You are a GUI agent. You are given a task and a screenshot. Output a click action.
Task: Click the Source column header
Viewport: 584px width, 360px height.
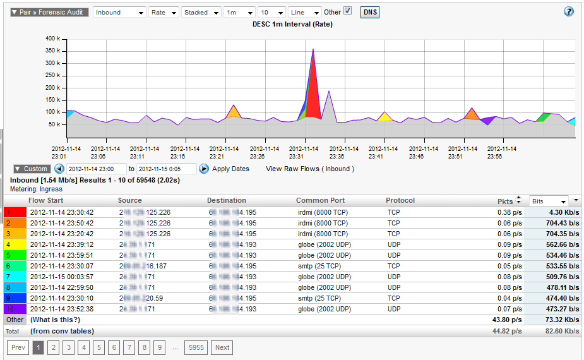click(x=129, y=200)
